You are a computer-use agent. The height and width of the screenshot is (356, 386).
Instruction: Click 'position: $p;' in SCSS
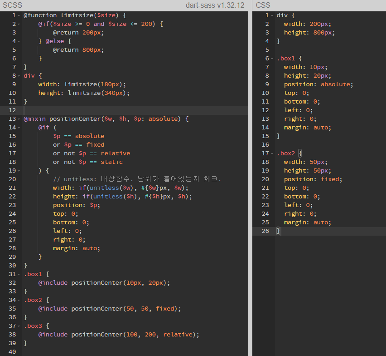(77, 205)
